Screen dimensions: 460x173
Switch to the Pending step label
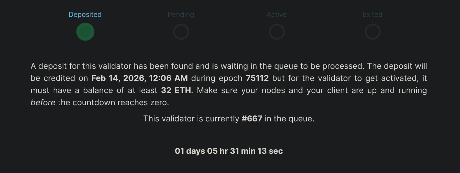pos(181,15)
